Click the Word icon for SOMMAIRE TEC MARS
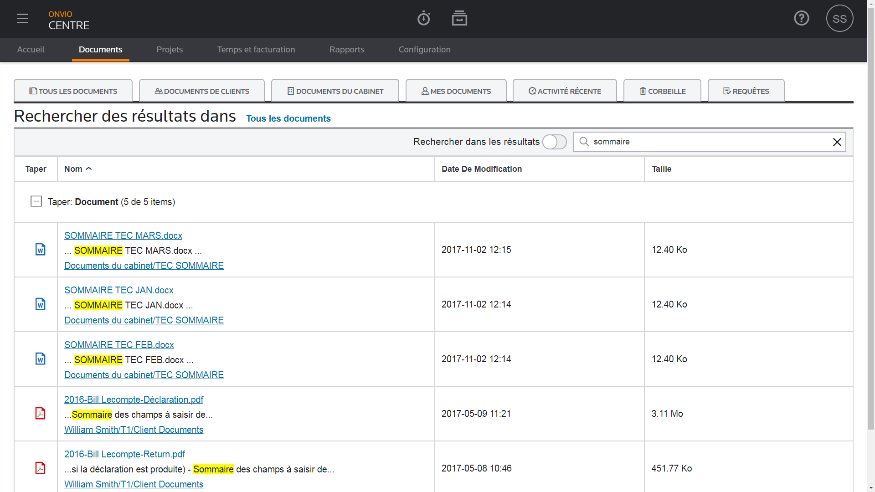Screen dimensions: 875x492 point(41,250)
